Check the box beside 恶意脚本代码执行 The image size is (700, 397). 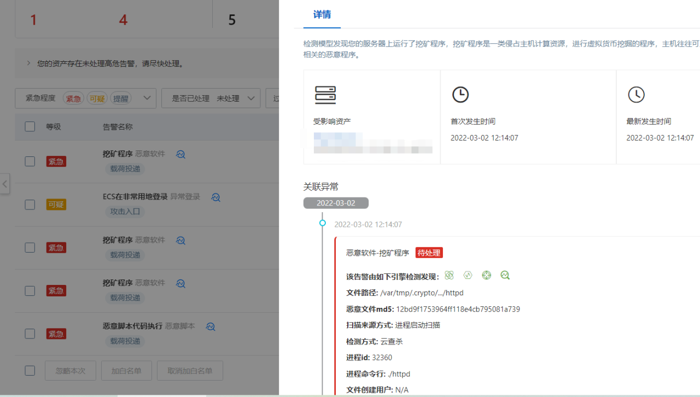click(30, 333)
